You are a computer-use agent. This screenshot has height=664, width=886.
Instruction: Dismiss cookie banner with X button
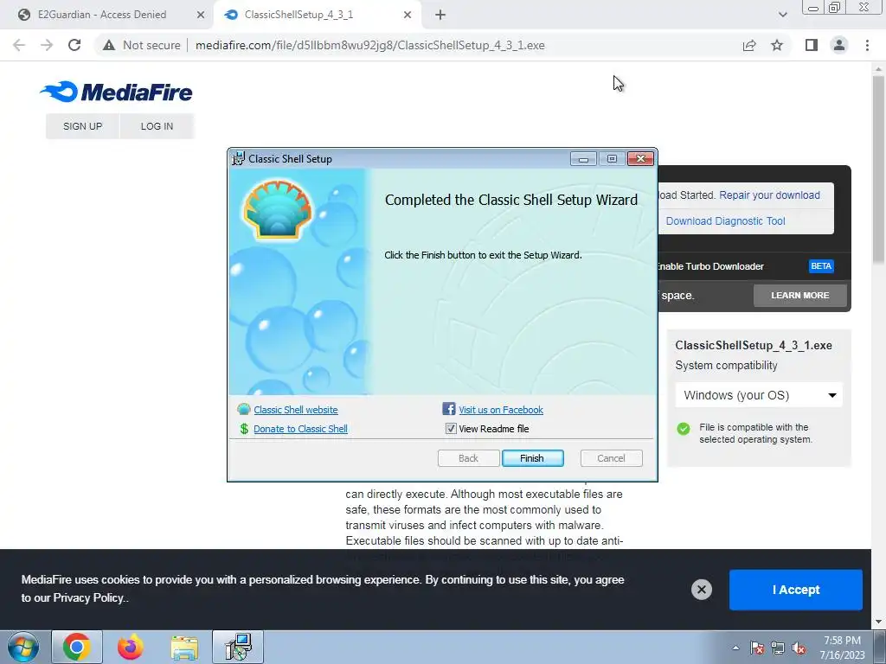[701, 590]
